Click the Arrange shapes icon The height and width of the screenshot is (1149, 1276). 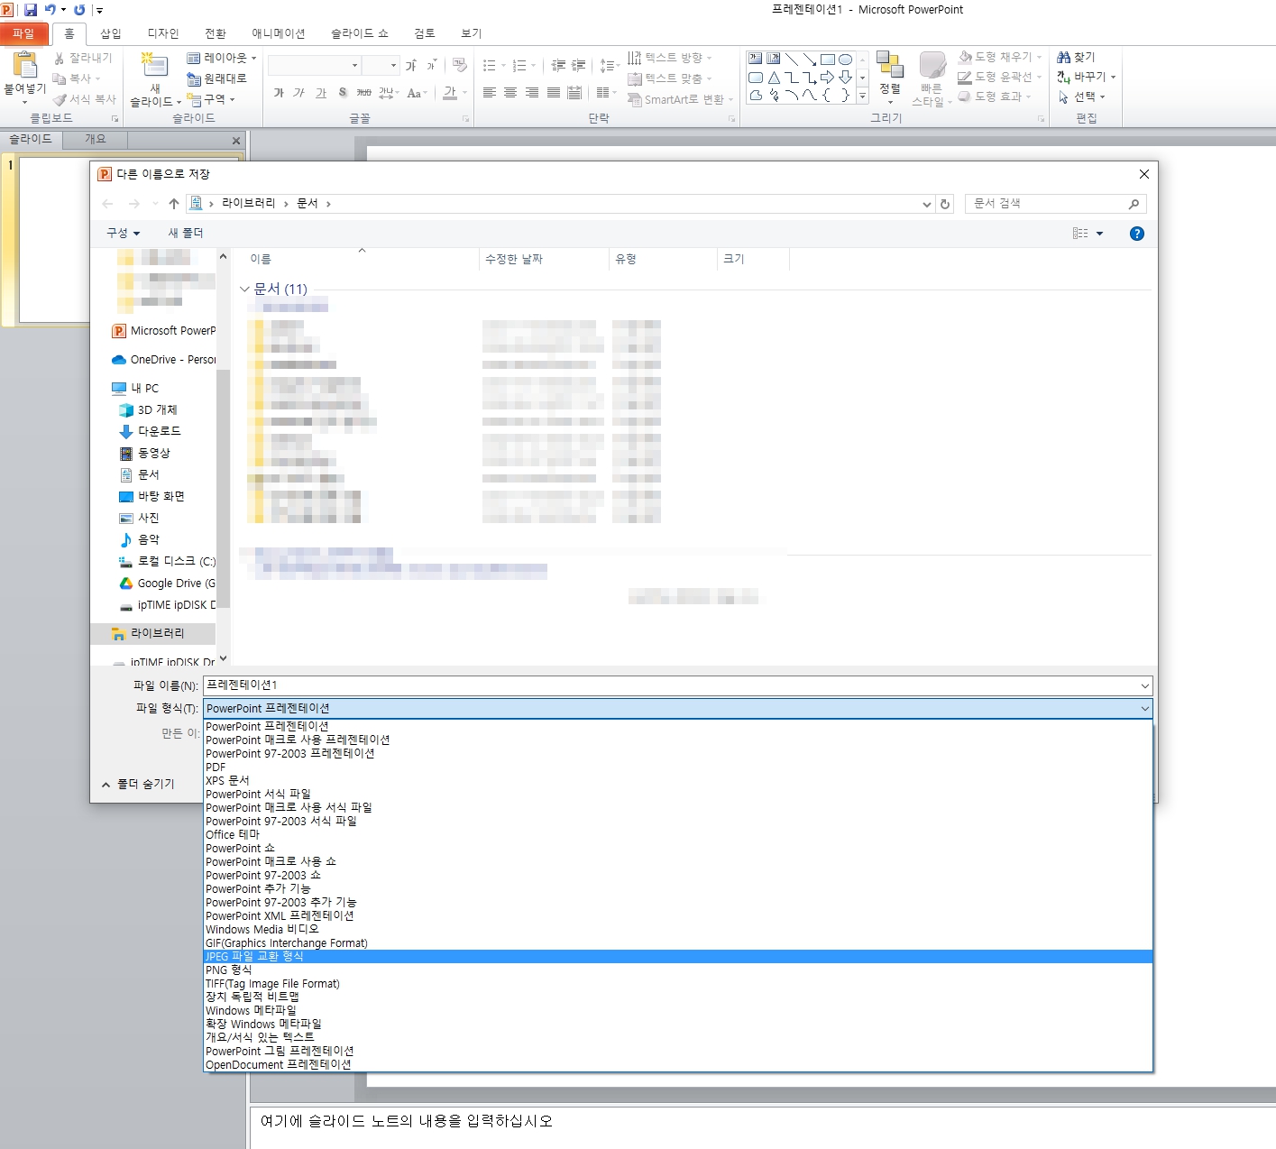(x=890, y=66)
